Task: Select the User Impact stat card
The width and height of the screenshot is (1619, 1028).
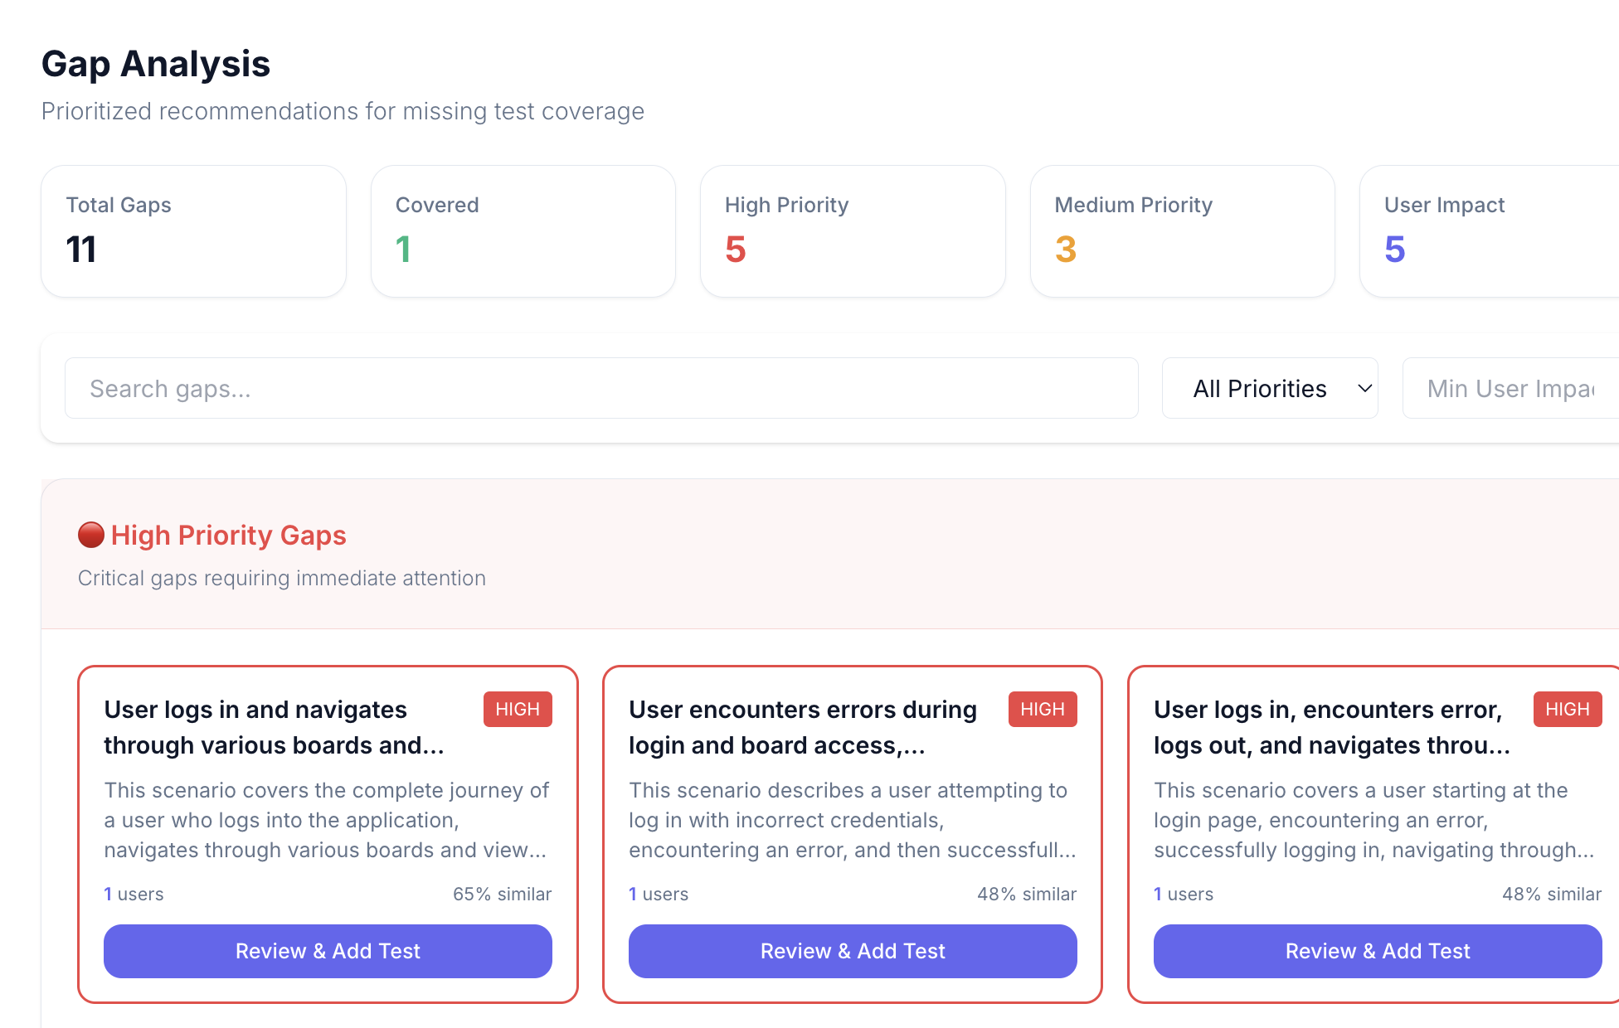Action: click(1489, 230)
